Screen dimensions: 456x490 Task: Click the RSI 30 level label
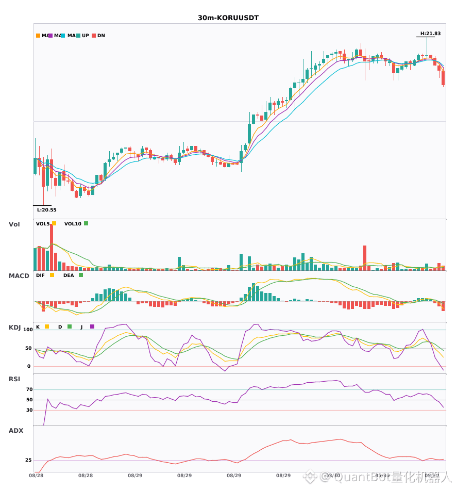[29, 410]
